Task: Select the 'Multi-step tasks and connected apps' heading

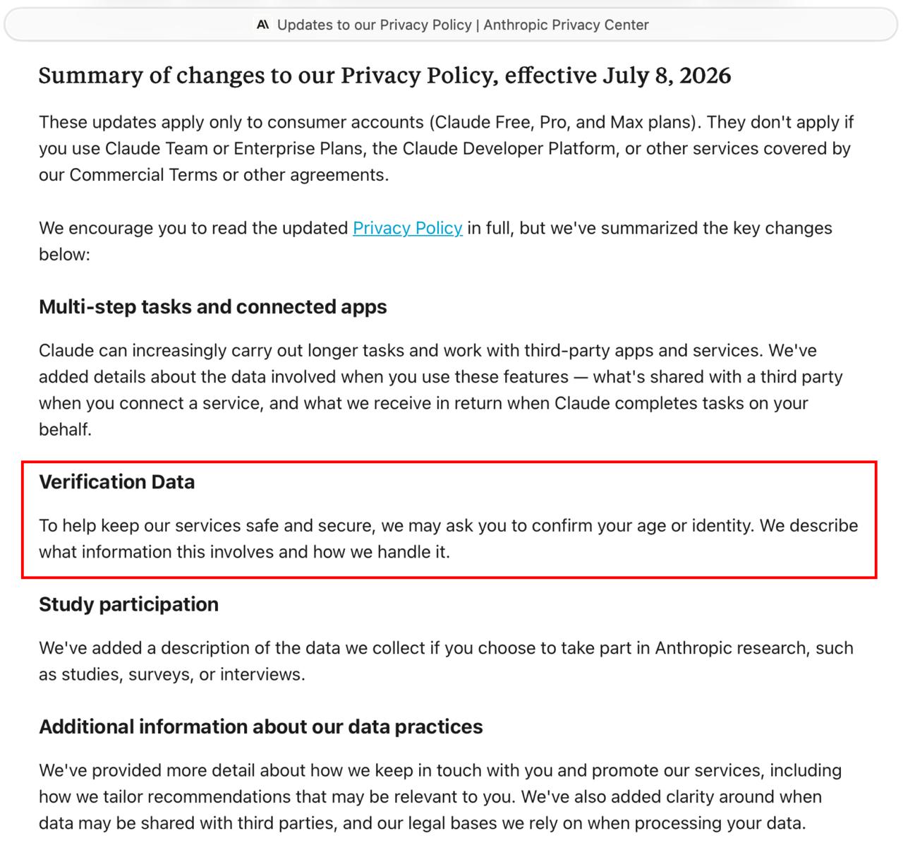Action: 213,307
